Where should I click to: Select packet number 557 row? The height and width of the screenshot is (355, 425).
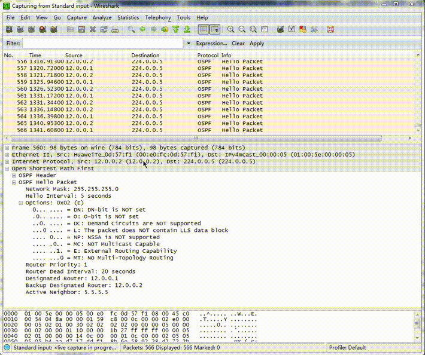click(209, 68)
